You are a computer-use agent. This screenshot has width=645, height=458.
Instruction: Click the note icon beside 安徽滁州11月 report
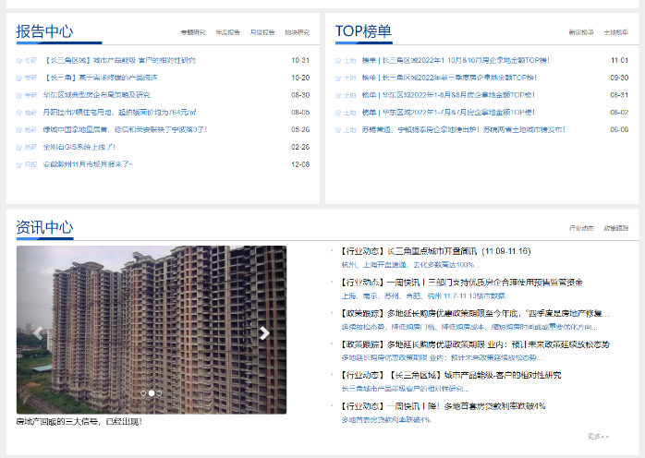(x=18, y=165)
